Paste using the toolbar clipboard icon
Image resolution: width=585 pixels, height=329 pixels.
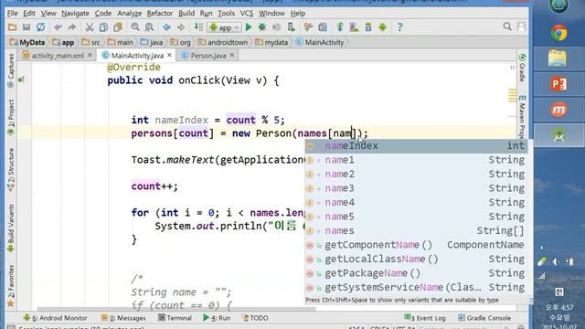point(118,27)
